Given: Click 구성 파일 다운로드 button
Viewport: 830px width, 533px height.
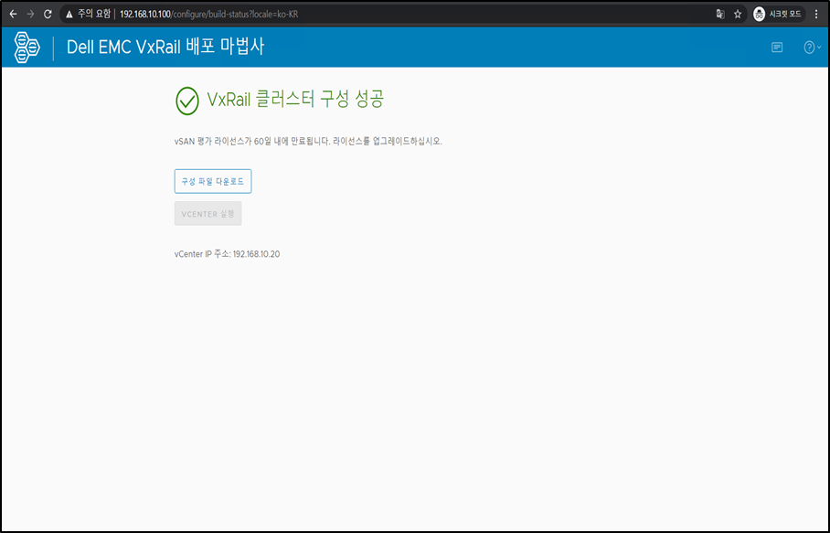Looking at the screenshot, I should [x=213, y=181].
